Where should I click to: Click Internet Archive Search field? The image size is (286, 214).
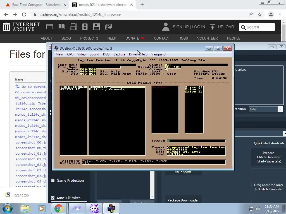[x=257, y=27]
